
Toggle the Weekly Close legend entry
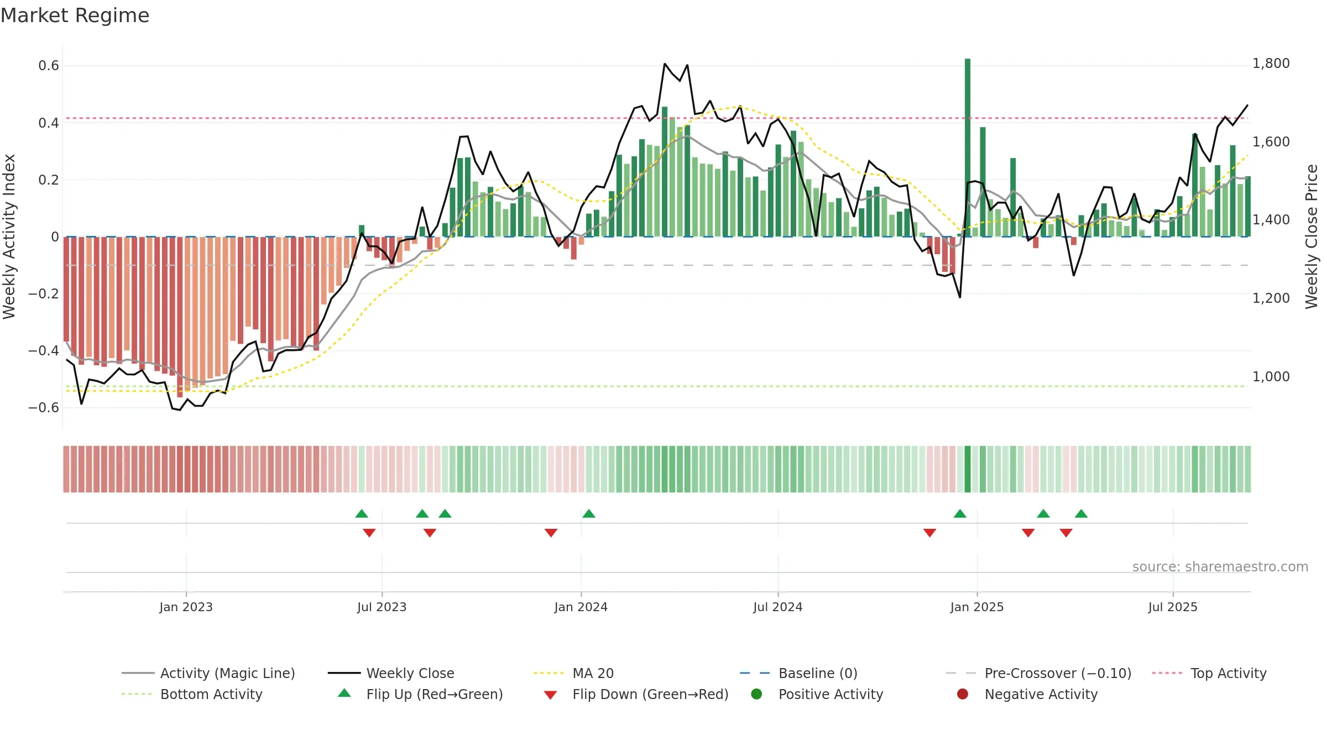(x=391, y=673)
